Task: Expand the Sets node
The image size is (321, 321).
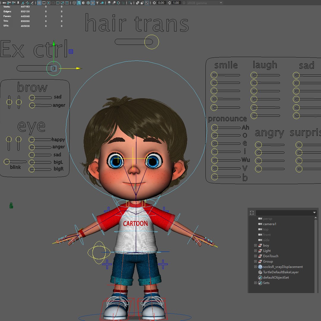Action: pyautogui.click(x=255, y=283)
